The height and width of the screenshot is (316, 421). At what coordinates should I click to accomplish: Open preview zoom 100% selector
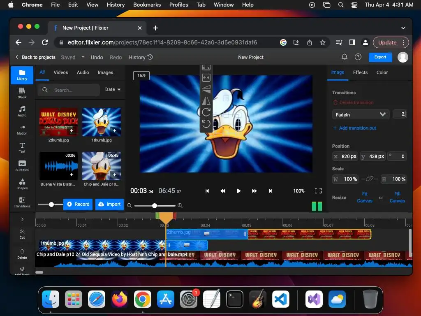click(x=298, y=191)
